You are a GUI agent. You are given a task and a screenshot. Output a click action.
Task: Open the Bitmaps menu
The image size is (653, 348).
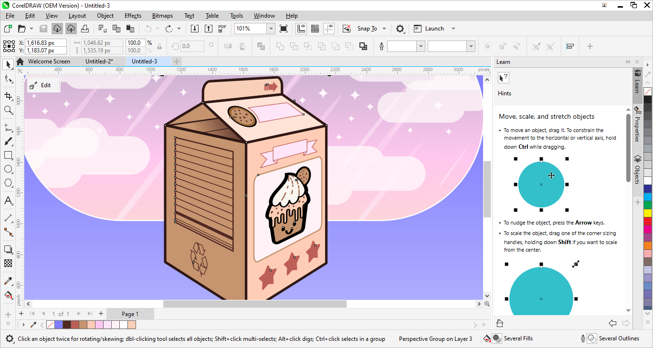tap(162, 16)
